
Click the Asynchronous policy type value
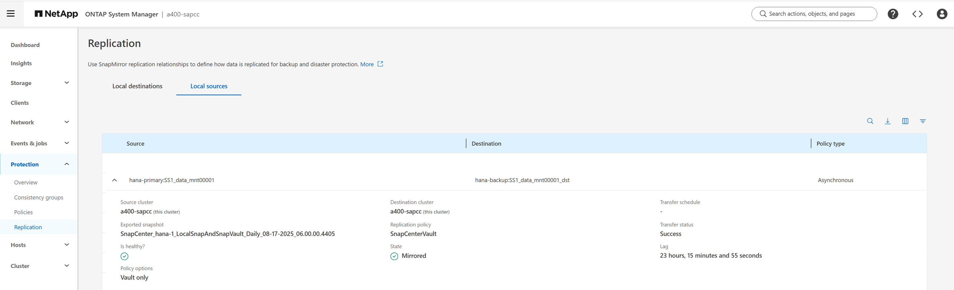point(835,180)
